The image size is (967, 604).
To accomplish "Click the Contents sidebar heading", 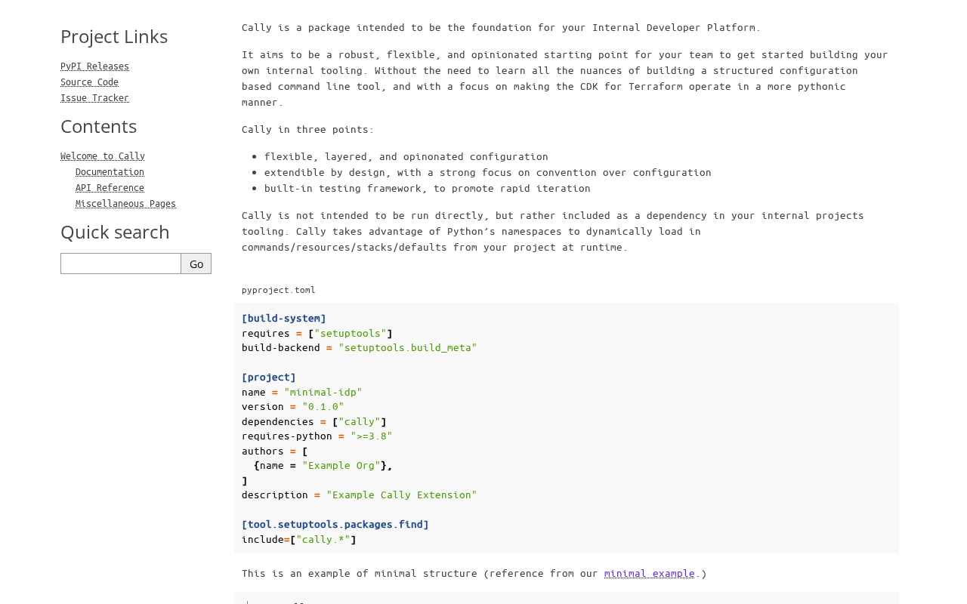I will coord(98,126).
